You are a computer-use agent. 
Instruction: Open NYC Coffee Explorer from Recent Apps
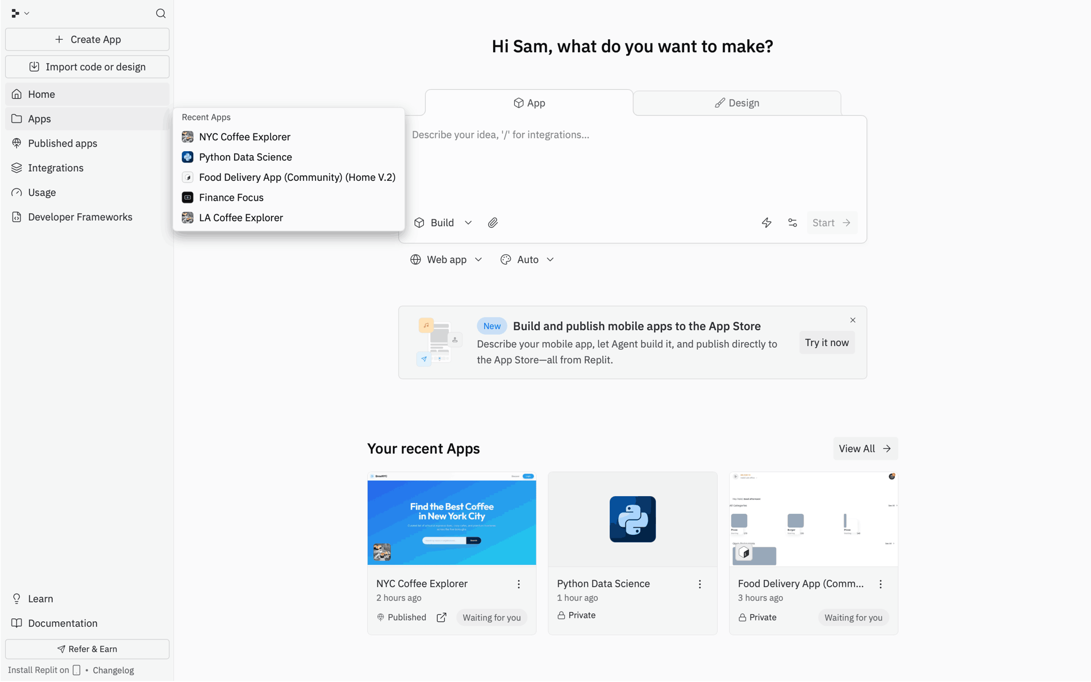tap(289, 137)
